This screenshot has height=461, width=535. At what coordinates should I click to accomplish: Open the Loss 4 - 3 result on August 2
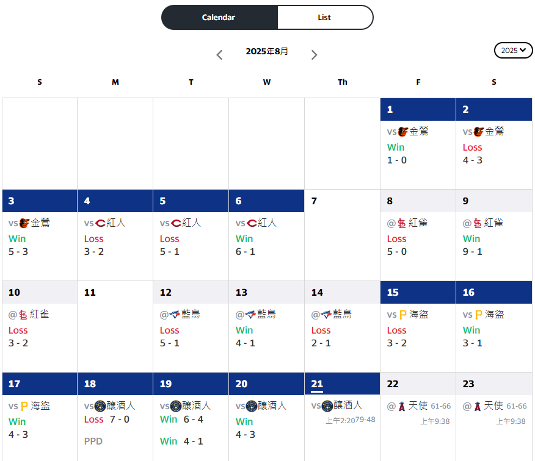click(x=473, y=154)
